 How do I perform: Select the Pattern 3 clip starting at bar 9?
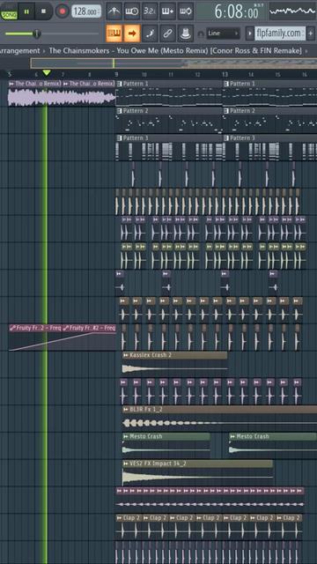pyautogui.click(x=169, y=147)
